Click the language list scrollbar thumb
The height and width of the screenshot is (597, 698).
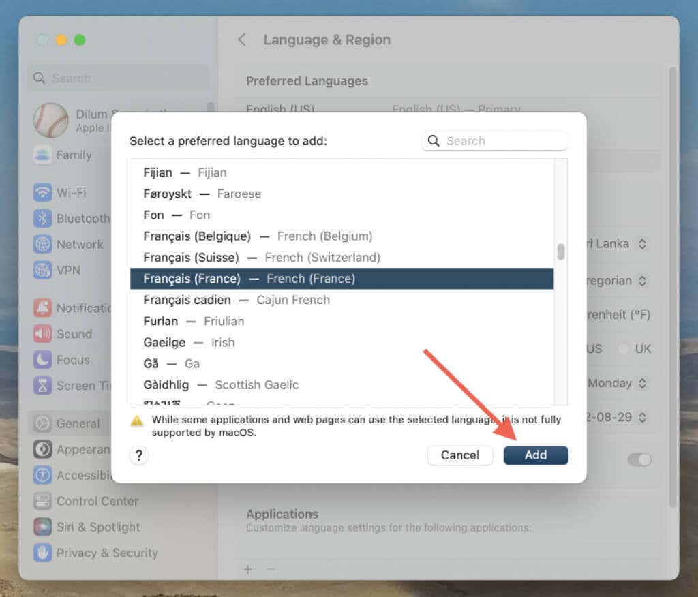coord(561,252)
